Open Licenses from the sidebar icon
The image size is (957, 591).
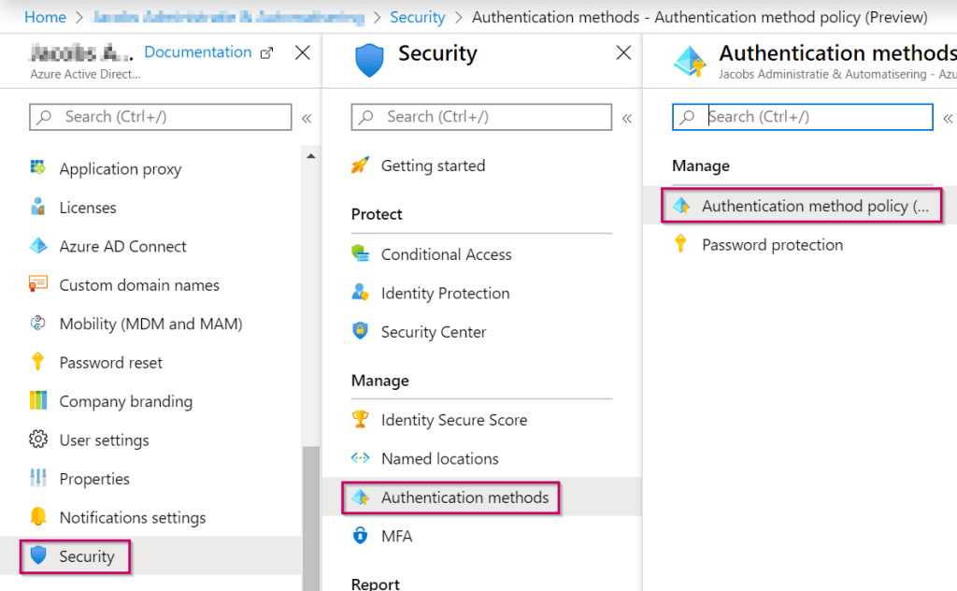(38, 208)
